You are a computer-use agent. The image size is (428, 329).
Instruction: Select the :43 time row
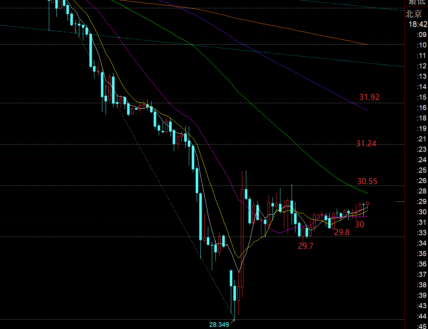click(422, 306)
